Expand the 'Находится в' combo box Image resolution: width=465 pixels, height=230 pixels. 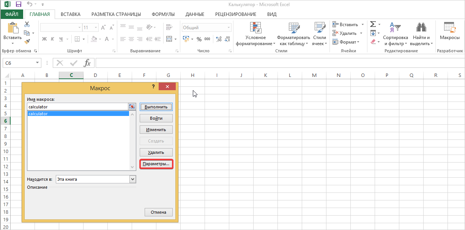132,179
